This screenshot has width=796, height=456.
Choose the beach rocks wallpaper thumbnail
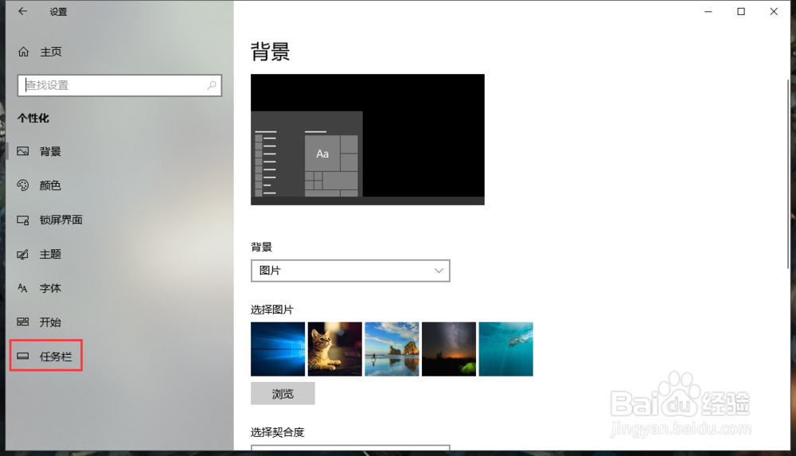click(392, 349)
